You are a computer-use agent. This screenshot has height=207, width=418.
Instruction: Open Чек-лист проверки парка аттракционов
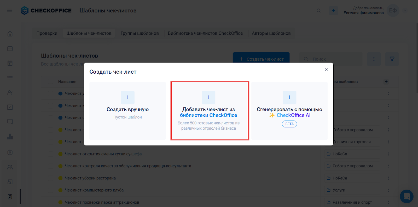[x=102, y=202]
